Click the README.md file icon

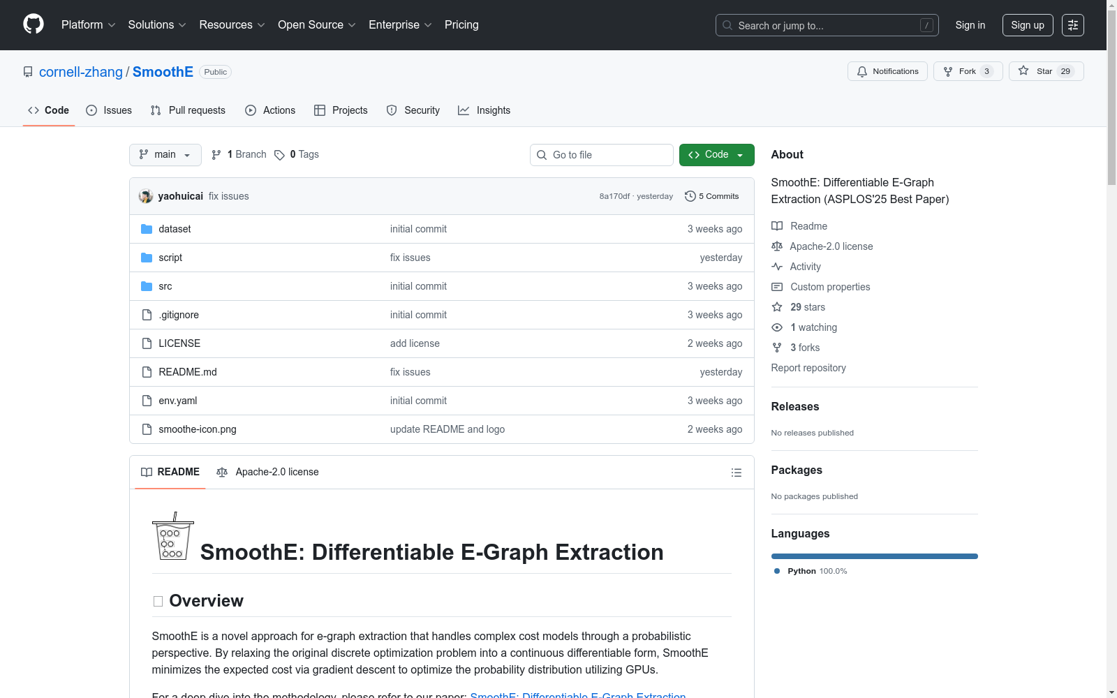point(147,372)
